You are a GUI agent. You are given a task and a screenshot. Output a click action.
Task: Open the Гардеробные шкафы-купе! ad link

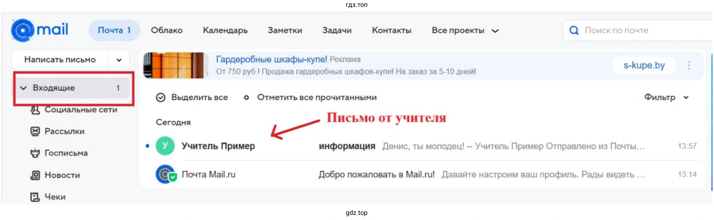272,59
